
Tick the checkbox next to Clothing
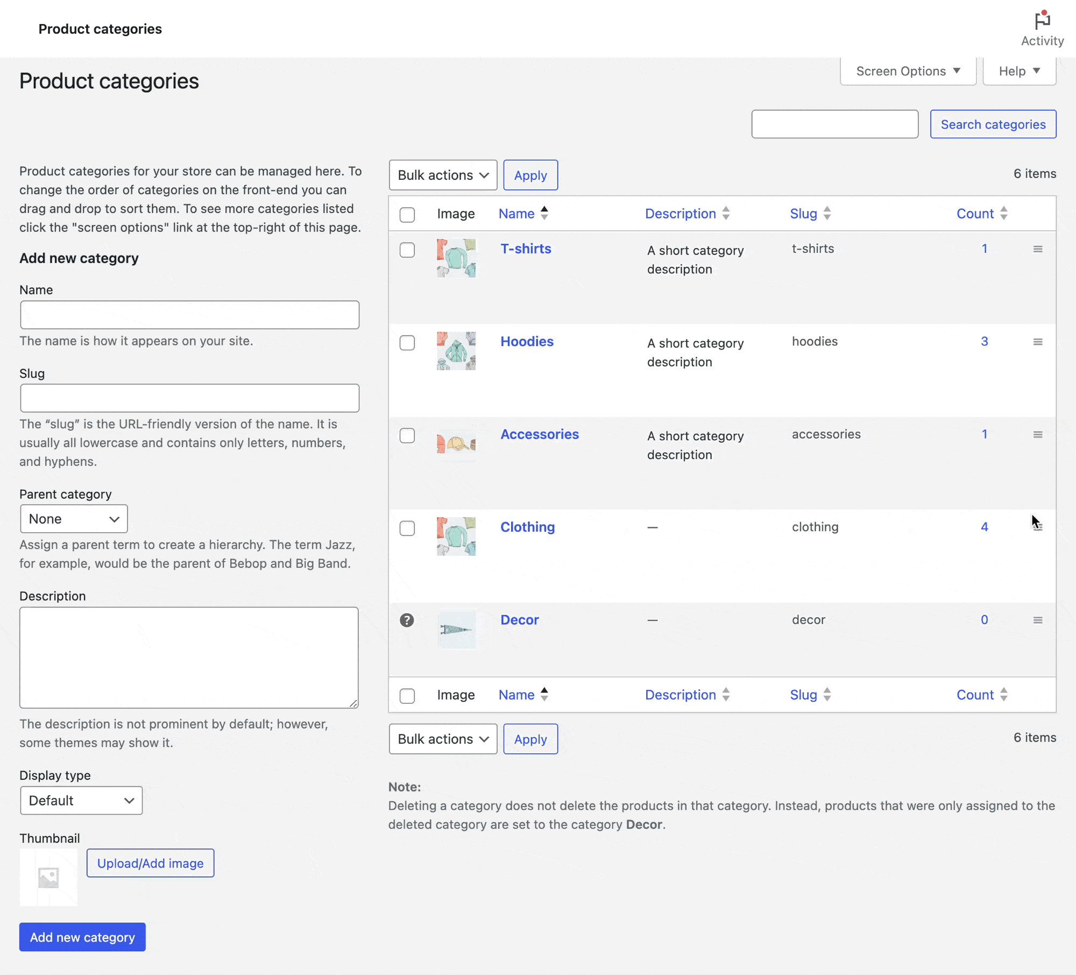click(407, 528)
